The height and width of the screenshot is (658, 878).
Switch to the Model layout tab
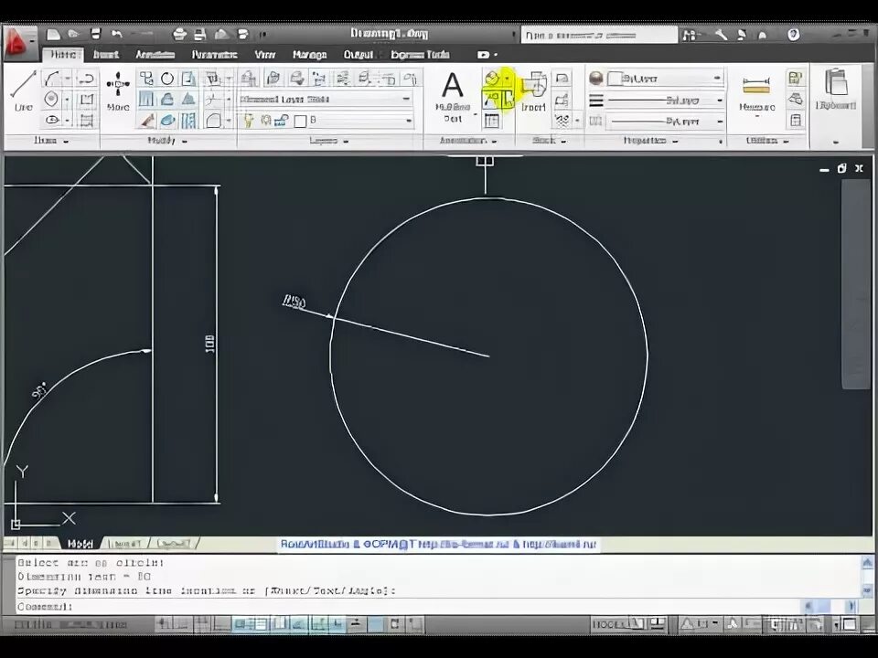tap(80, 543)
